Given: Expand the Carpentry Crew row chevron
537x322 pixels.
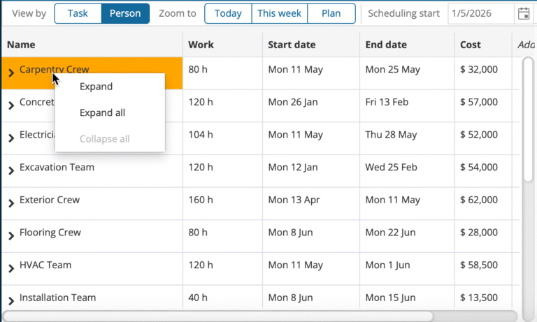Looking at the screenshot, I should tap(11, 73).
